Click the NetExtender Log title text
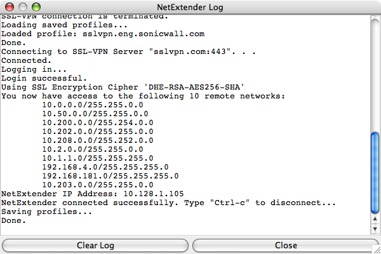This screenshot has height=254, width=381. pos(190,7)
